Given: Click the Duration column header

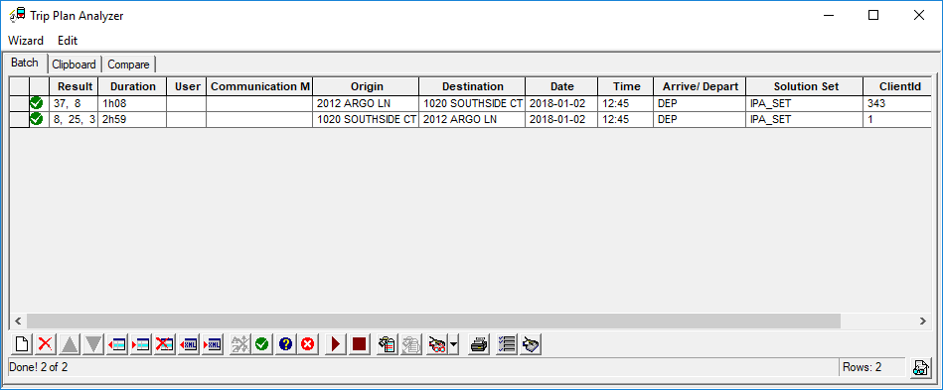Looking at the screenshot, I should tap(132, 86).
